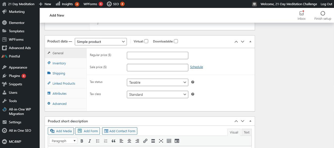Enable the Virtual product checkbox
The height and width of the screenshot is (148, 334).
[x=146, y=41]
